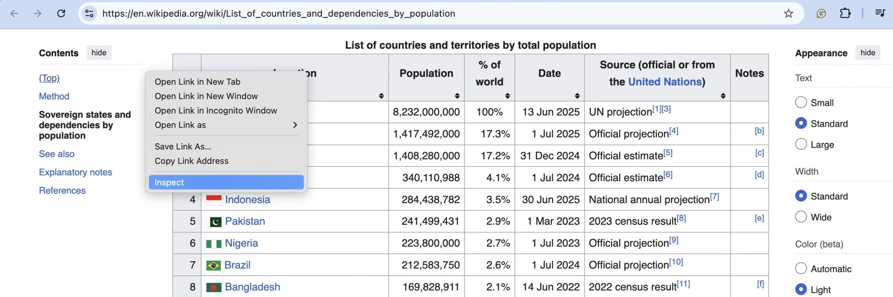
Task: Choose Open Link in New Window
Action: (226, 96)
